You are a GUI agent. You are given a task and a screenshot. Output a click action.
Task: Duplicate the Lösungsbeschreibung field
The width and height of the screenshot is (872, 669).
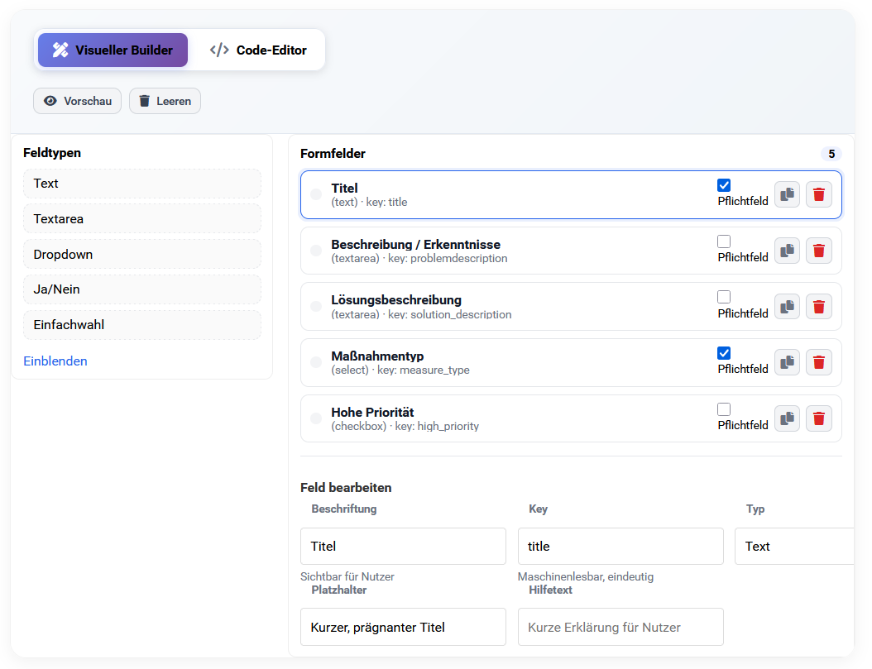point(786,306)
